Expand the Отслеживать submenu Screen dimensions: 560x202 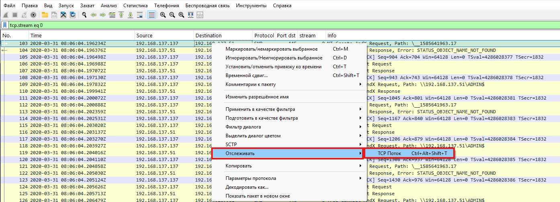point(289,153)
